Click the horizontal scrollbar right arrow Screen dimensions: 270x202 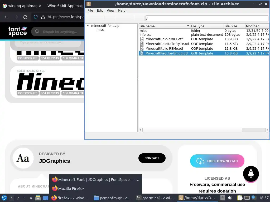pos(267,130)
